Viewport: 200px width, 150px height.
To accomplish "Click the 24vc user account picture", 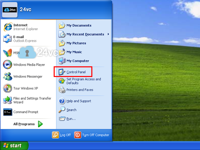I will click(10, 10).
